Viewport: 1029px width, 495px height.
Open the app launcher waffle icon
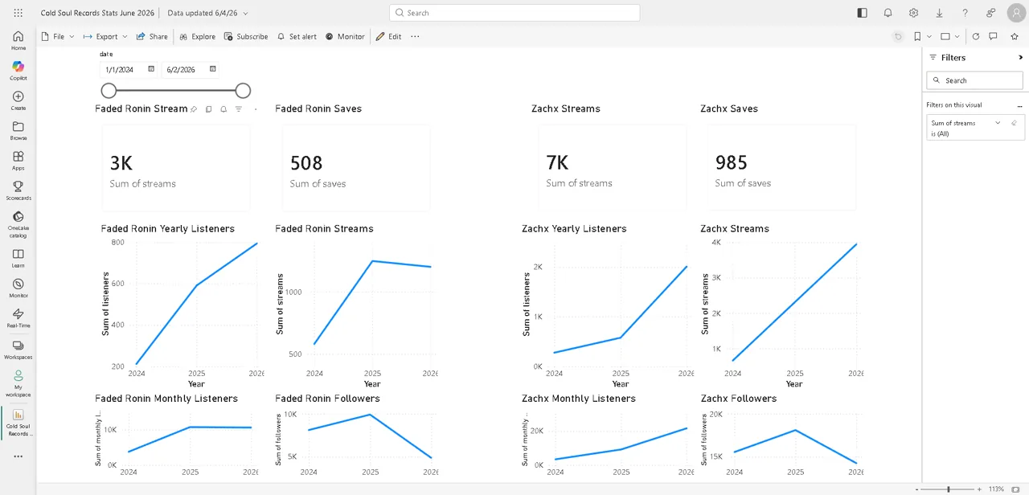pos(18,13)
